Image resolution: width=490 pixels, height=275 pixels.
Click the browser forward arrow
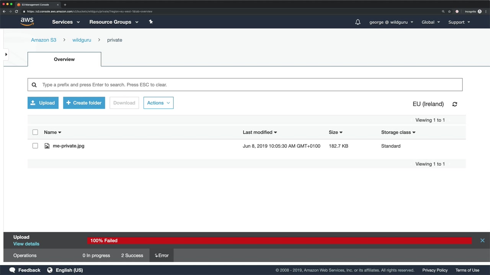(x=10, y=11)
